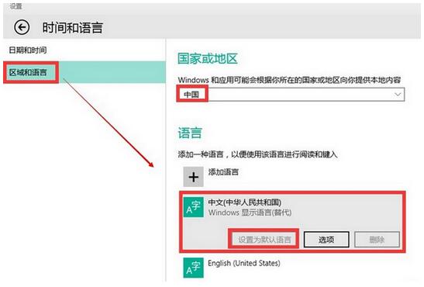The image size is (424, 287).
Task: Click the 国家或地区 section heading
Action: pos(208,59)
